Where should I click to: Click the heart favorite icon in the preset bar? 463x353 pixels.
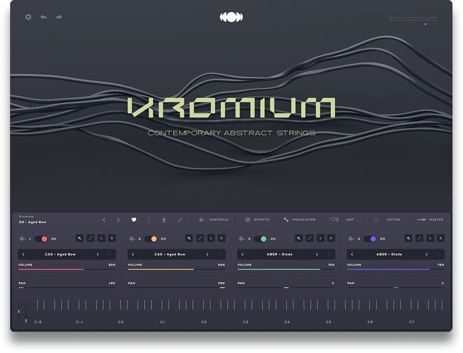click(134, 219)
